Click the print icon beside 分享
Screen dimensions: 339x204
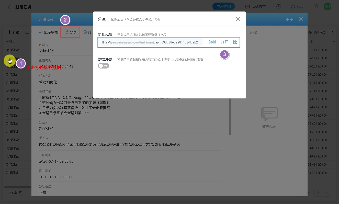[85, 32]
